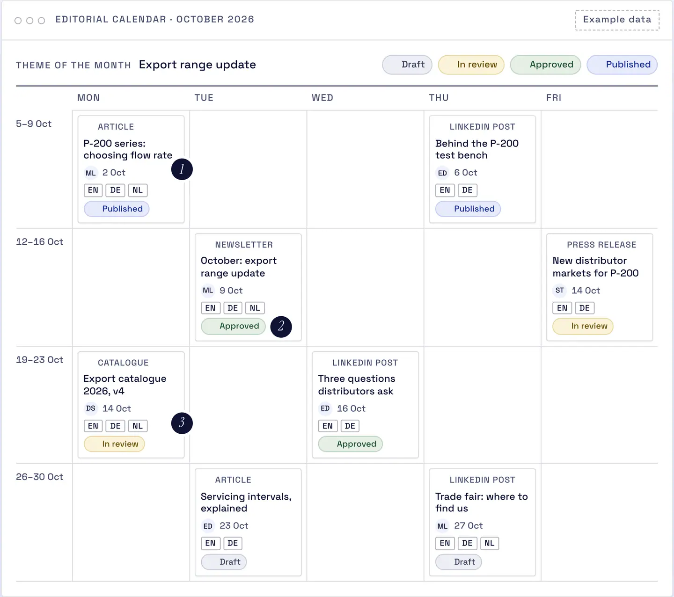
Task: Select EN language tag on Servicing intervals article
Action: (x=211, y=543)
